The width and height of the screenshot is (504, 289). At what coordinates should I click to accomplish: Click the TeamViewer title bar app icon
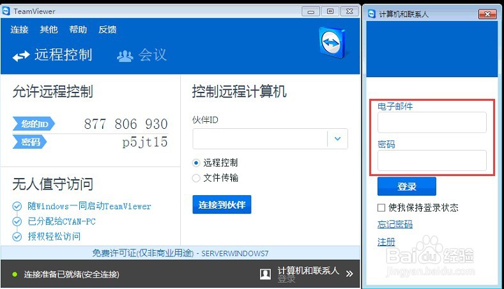pos(6,11)
